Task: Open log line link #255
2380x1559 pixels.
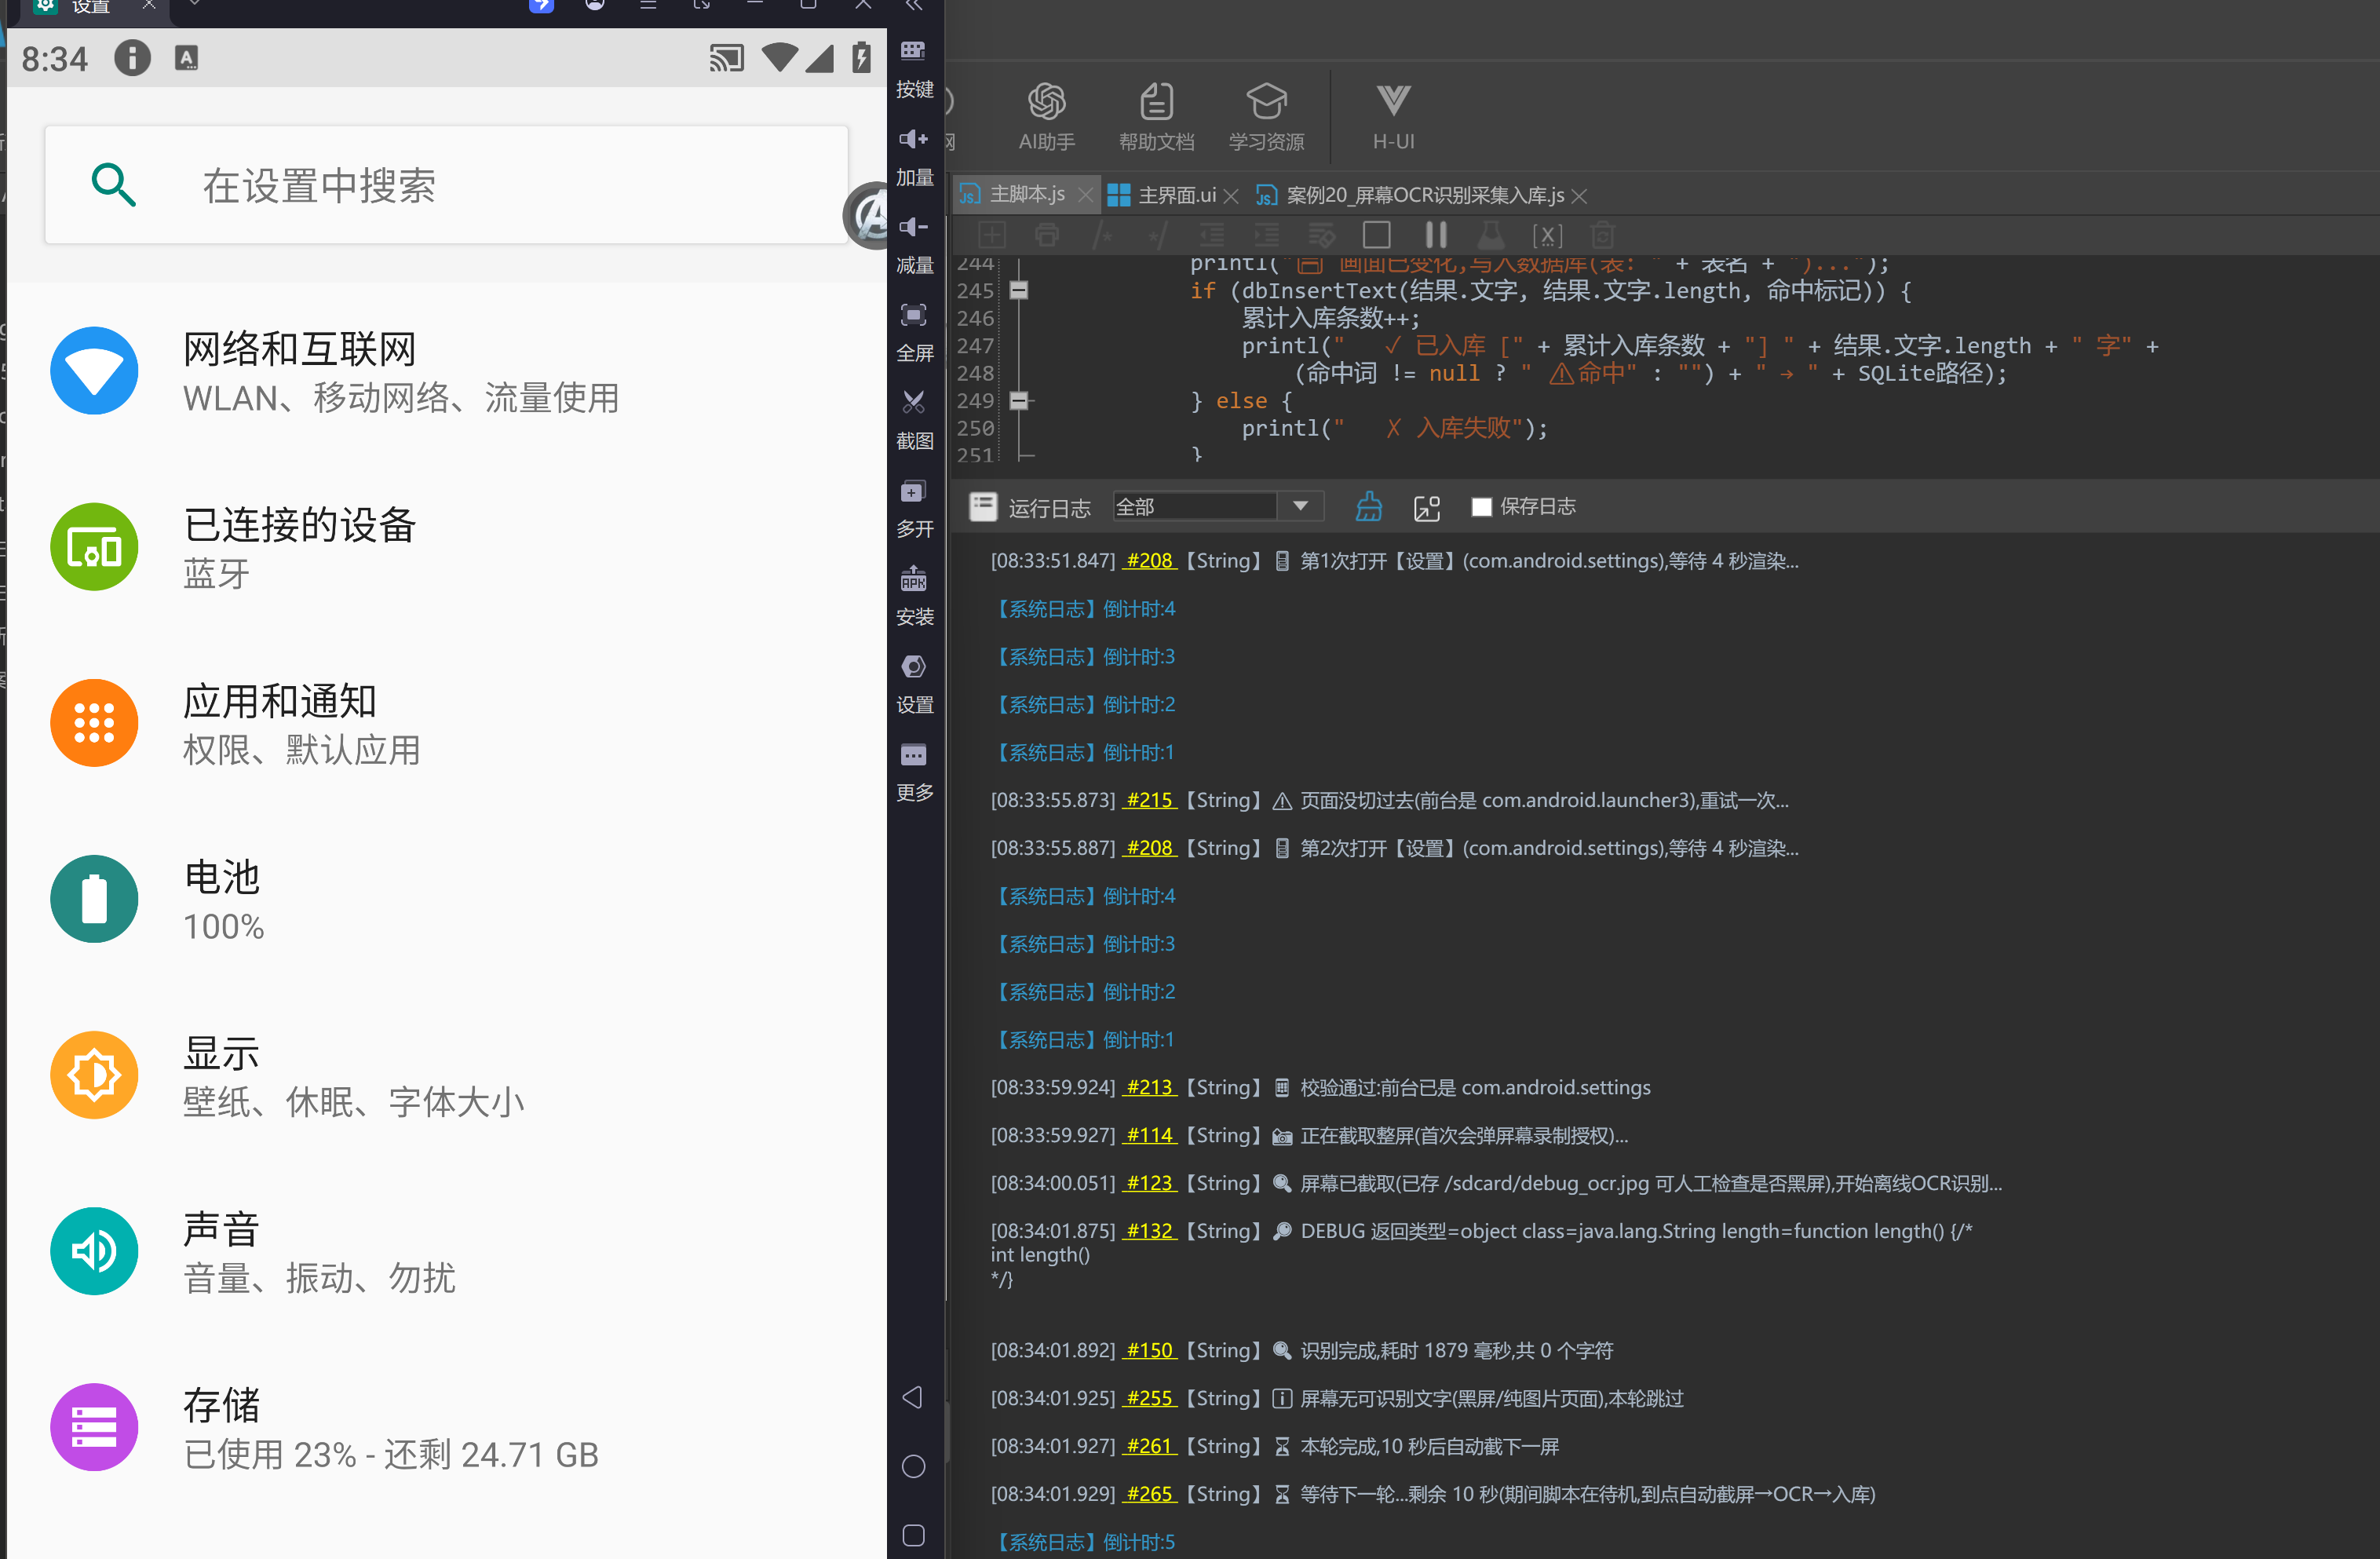Action: pos(1149,1398)
